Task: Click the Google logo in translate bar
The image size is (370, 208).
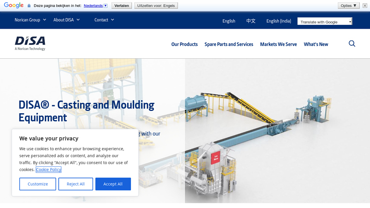Action: [x=14, y=5]
